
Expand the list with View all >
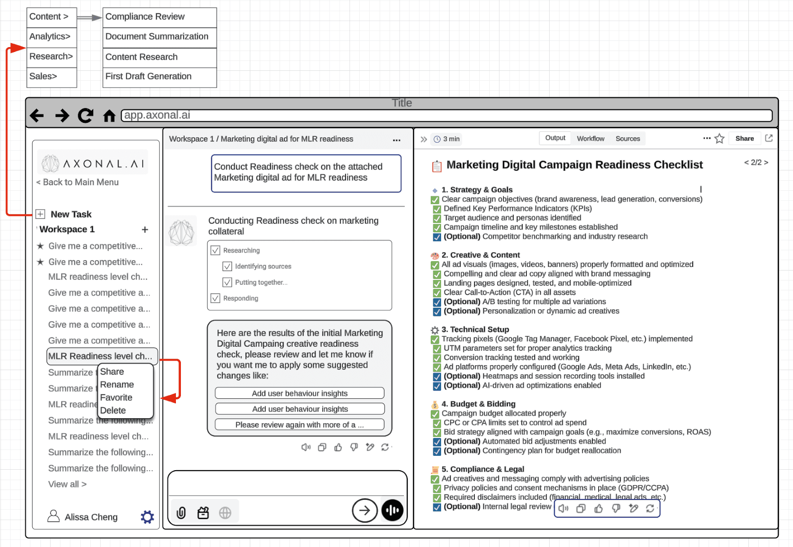point(67,484)
